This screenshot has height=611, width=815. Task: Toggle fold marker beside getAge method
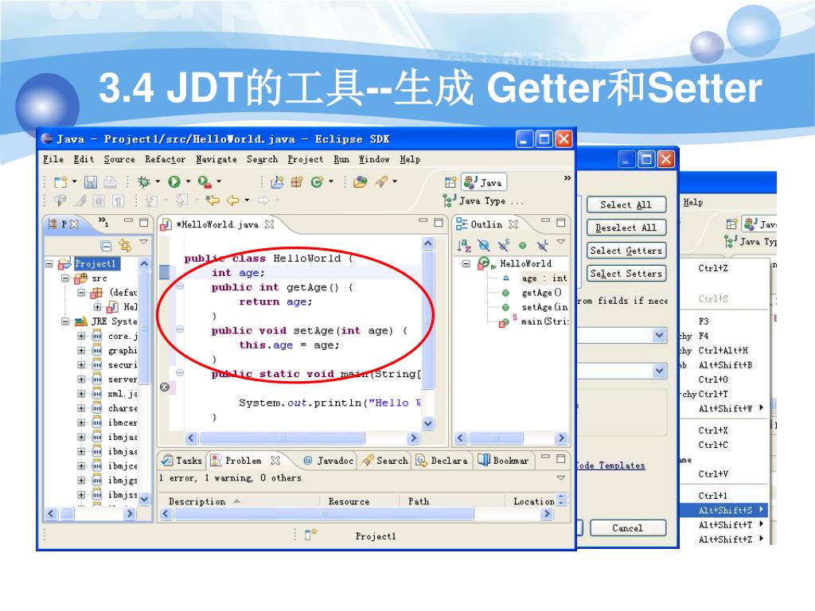(x=180, y=286)
